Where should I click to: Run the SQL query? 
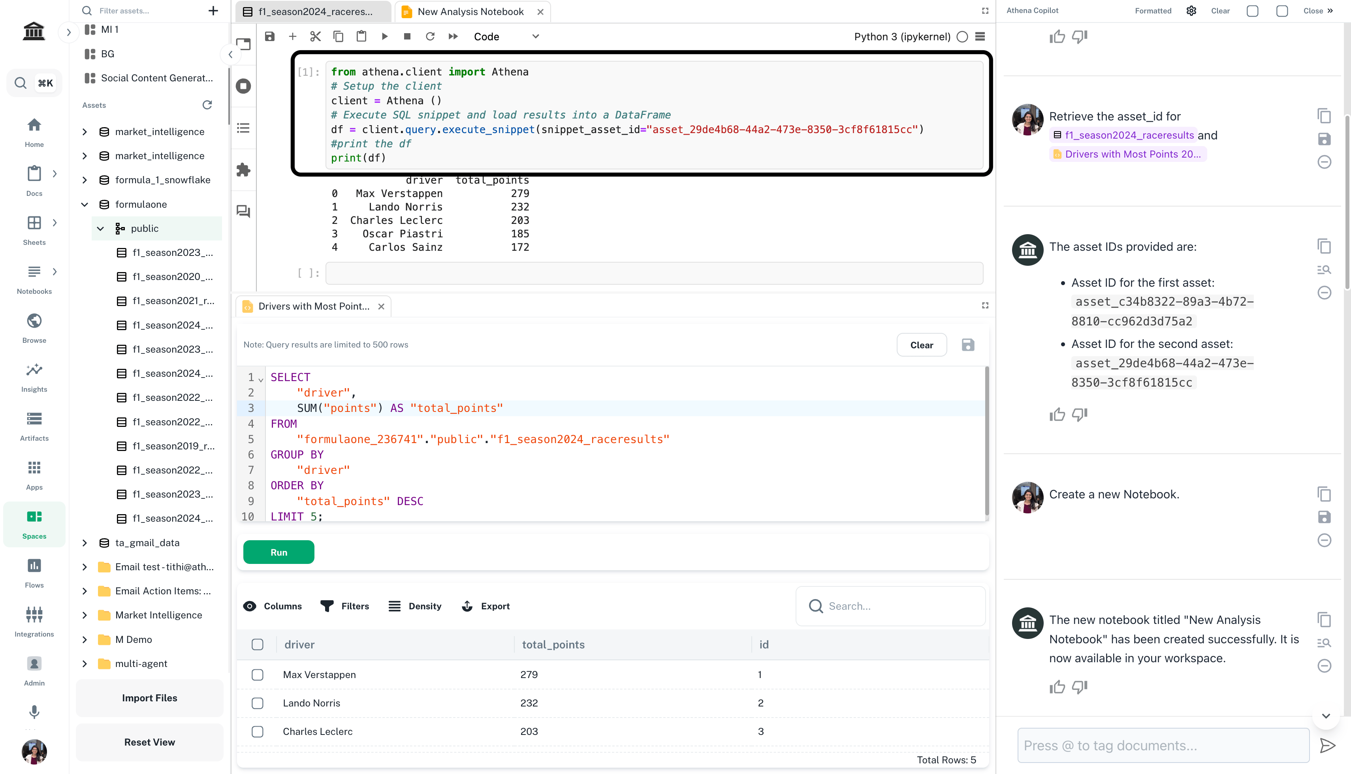tap(278, 552)
